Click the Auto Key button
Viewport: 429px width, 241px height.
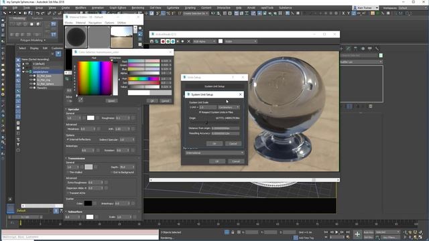(368, 232)
